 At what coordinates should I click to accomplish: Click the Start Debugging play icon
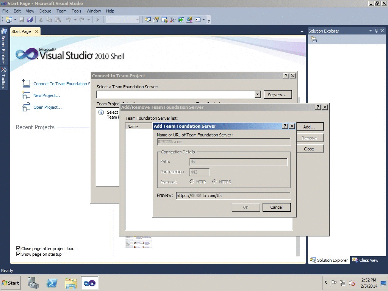click(97, 20)
